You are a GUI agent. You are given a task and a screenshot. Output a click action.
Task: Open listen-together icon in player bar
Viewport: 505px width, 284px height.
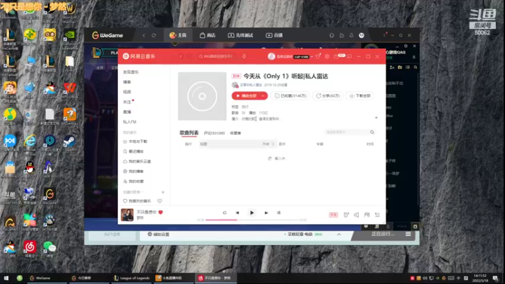point(367,215)
